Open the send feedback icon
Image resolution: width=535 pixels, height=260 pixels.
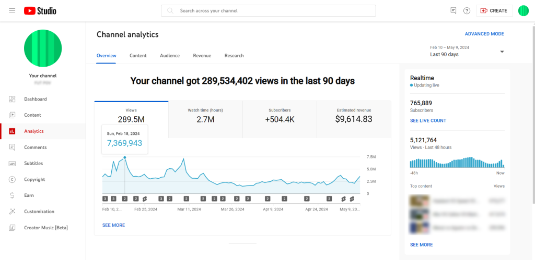[453, 11]
